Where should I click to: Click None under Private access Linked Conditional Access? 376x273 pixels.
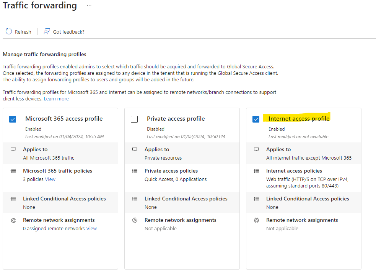[x=151, y=207]
